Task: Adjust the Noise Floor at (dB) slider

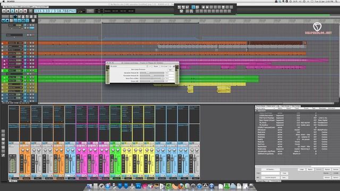Action: [152, 79]
